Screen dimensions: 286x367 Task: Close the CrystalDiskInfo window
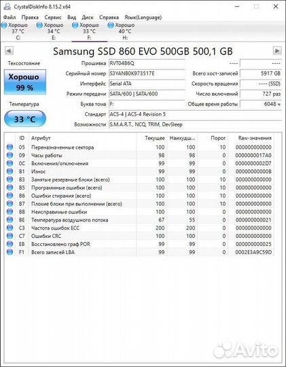[x=276, y=7]
